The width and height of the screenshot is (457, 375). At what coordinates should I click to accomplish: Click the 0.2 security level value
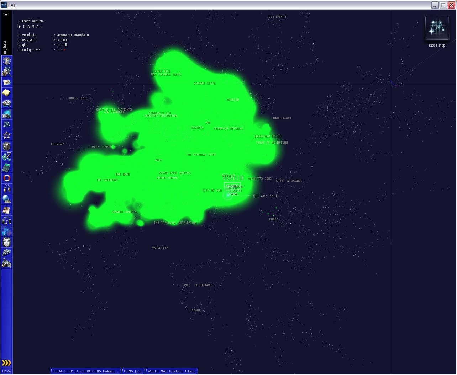click(x=60, y=50)
